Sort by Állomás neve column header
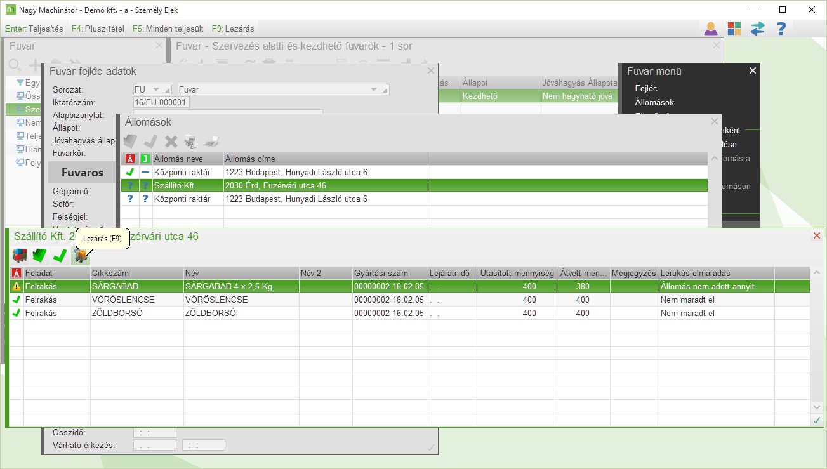The width and height of the screenshot is (827, 469). [188, 159]
